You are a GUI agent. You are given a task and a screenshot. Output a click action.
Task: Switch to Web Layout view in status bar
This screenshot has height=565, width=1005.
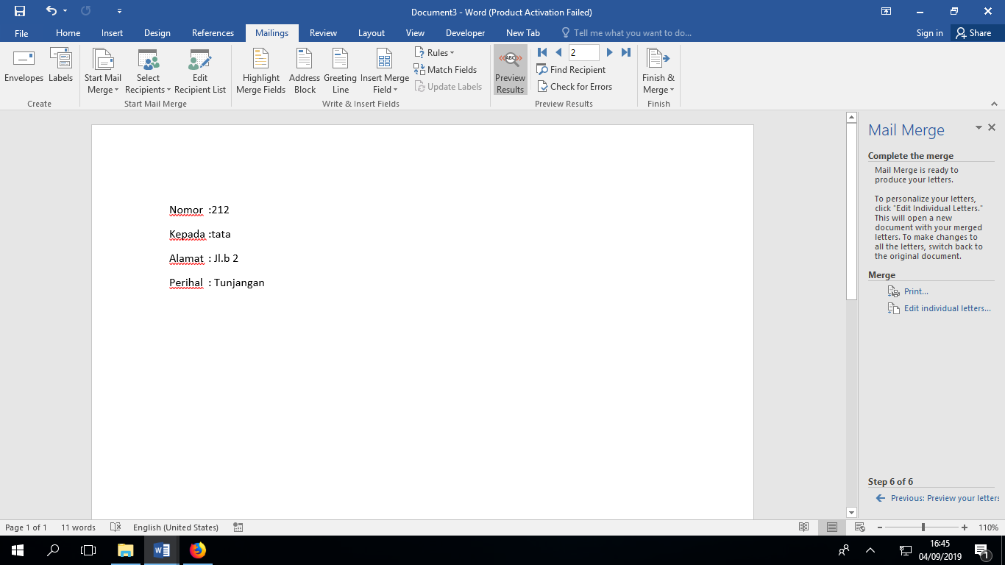pos(859,527)
